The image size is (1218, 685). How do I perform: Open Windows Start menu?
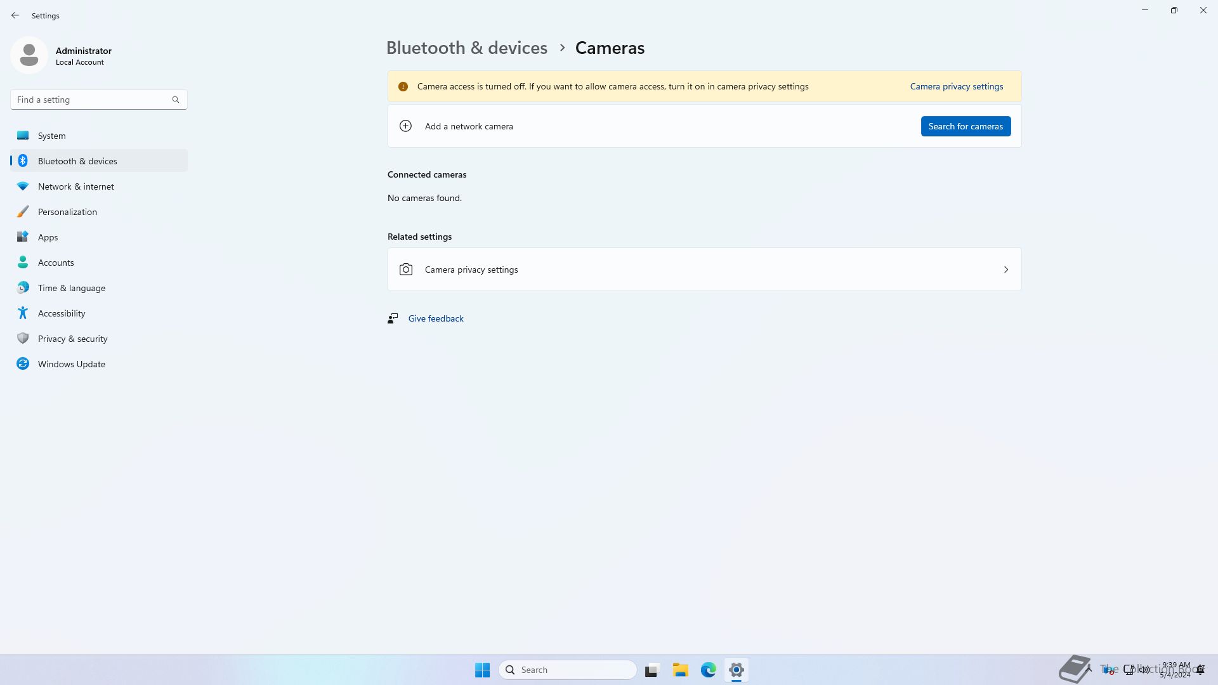coord(482,670)
